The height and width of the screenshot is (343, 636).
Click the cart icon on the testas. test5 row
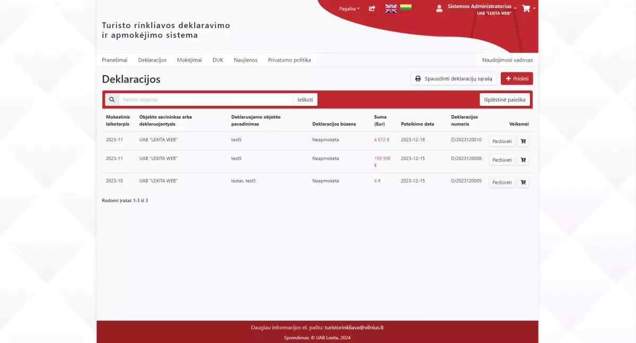coord(523,182)
